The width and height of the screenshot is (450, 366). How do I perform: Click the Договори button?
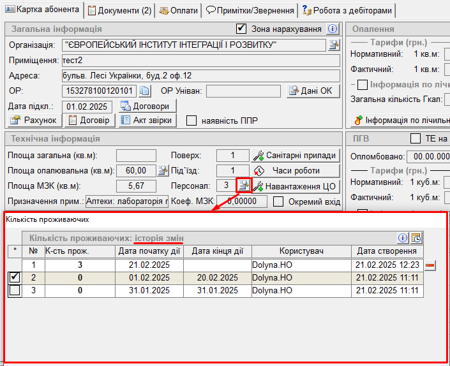(148, 106)
